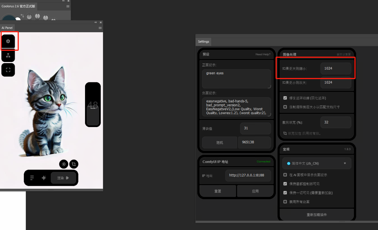The width and height of the screenshot is (378, 230).
Task: Open the list icon on the render bar
Action: [33, 178]
